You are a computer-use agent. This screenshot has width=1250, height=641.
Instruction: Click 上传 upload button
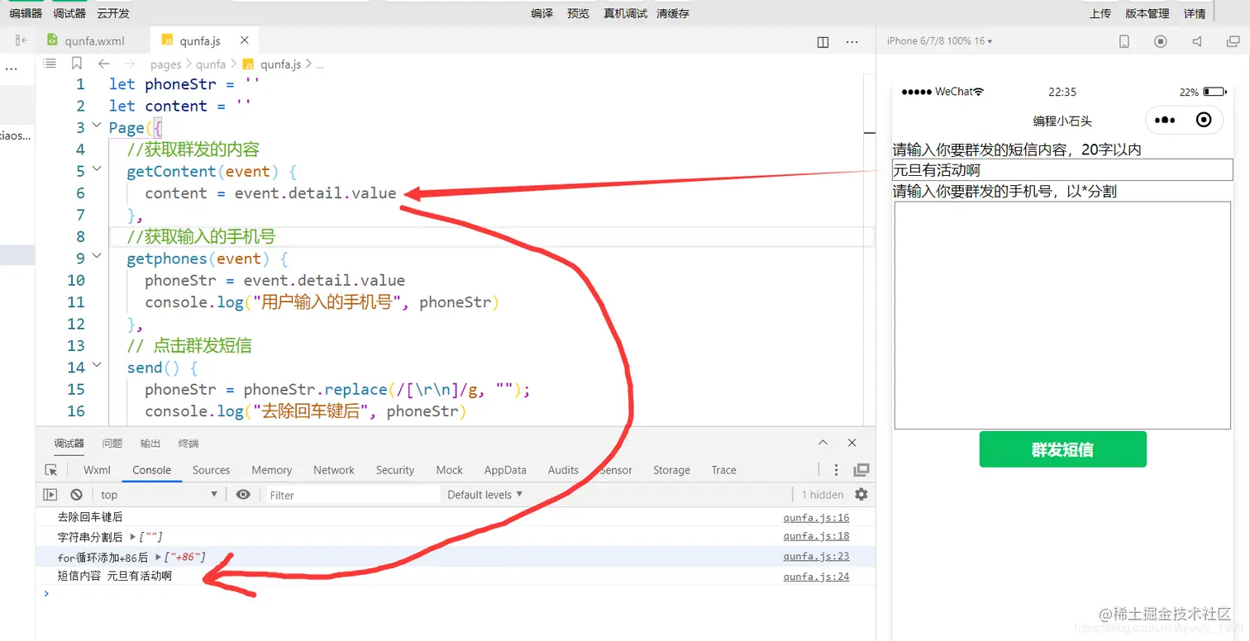1100,13
